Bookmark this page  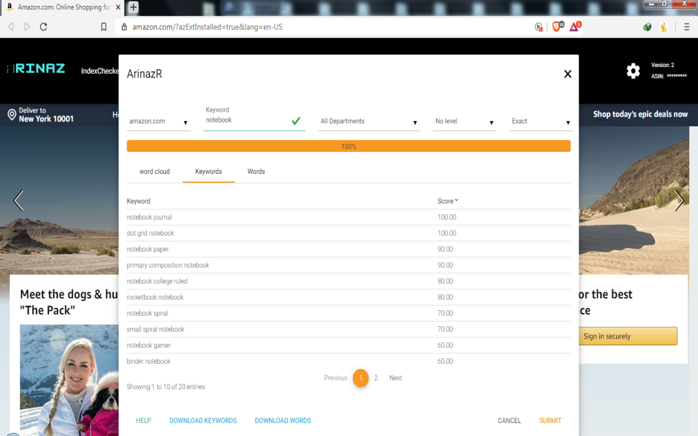coord(104,27)
